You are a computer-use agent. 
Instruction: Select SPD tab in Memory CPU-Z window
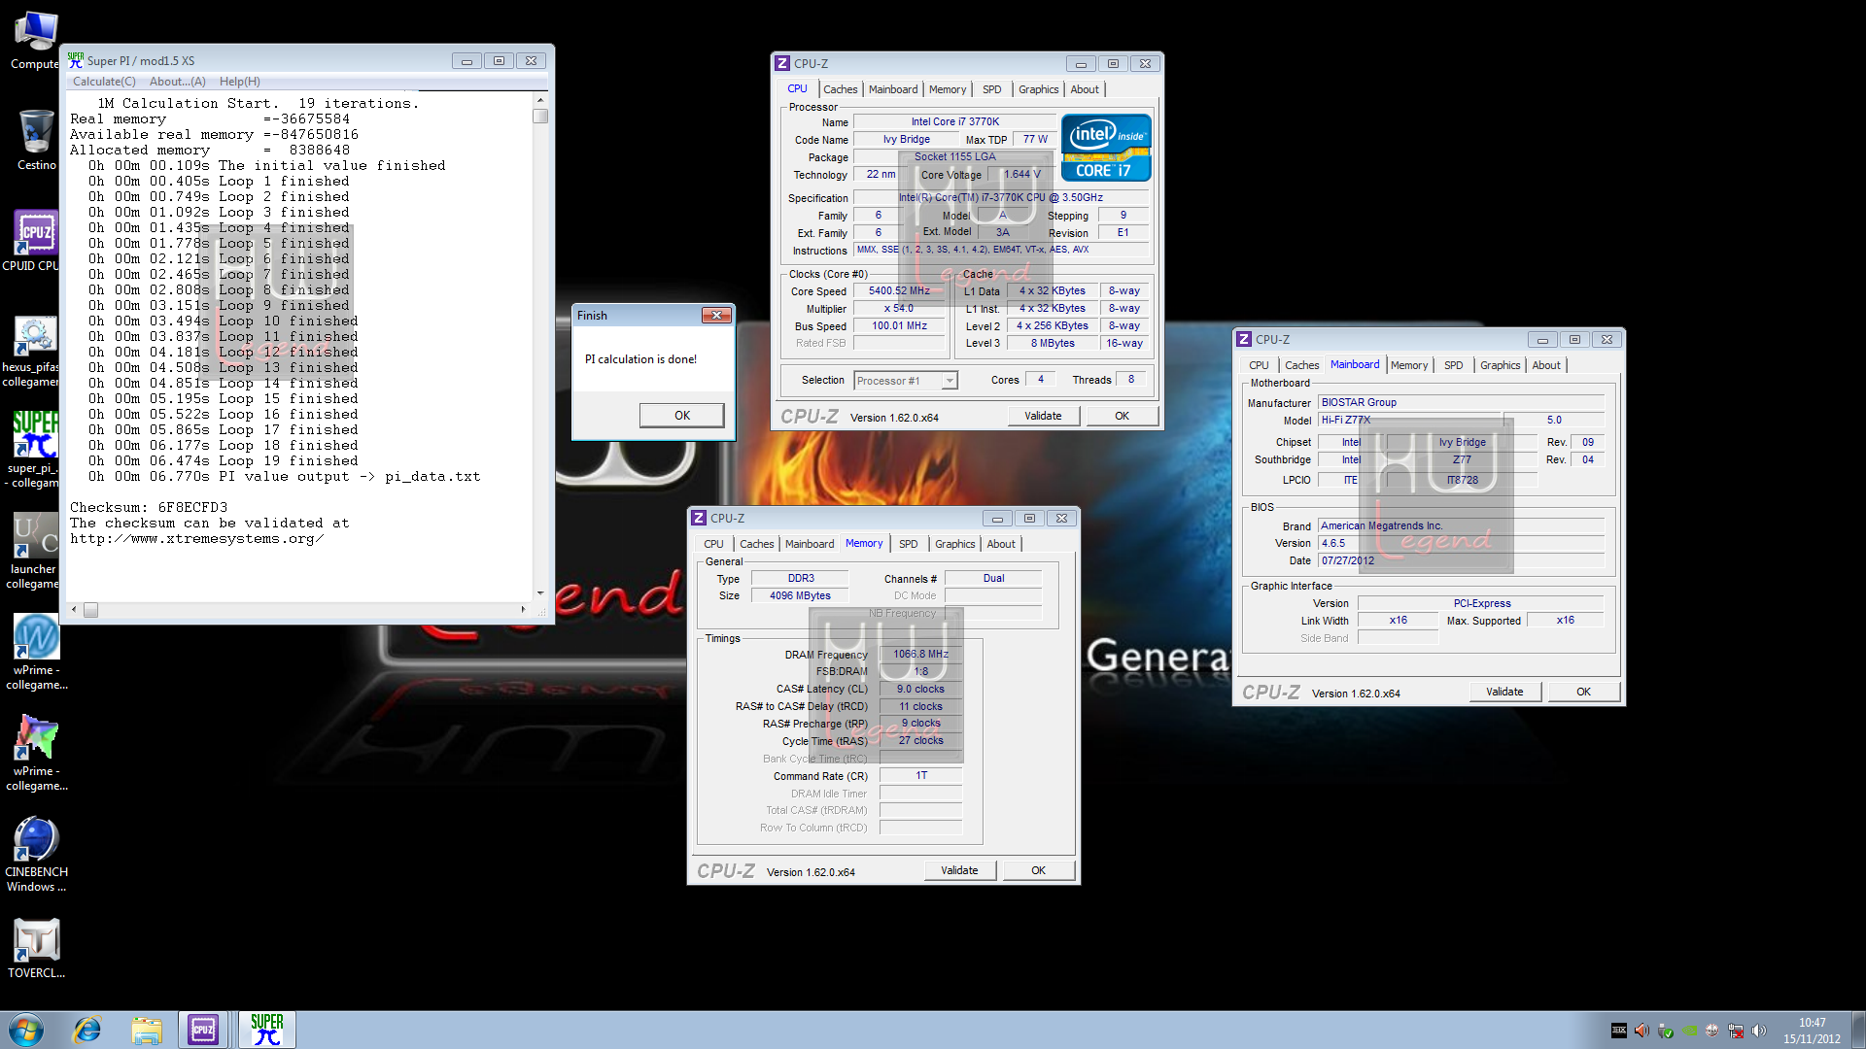[x=908, y=544]
